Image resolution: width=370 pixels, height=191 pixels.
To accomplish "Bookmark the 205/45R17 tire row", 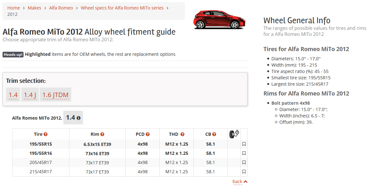I will 244,162.
